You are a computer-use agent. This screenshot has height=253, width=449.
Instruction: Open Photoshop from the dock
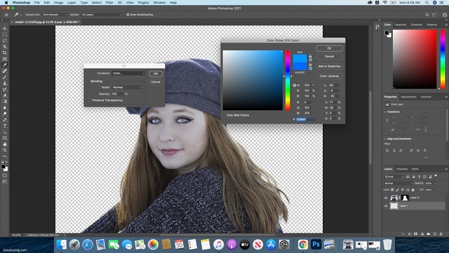point(316,245)
